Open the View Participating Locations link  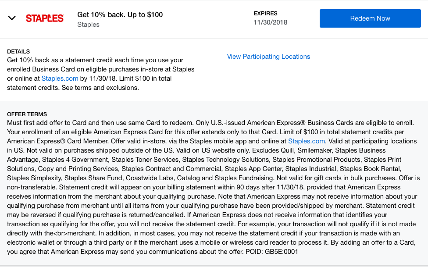(268, 57)
